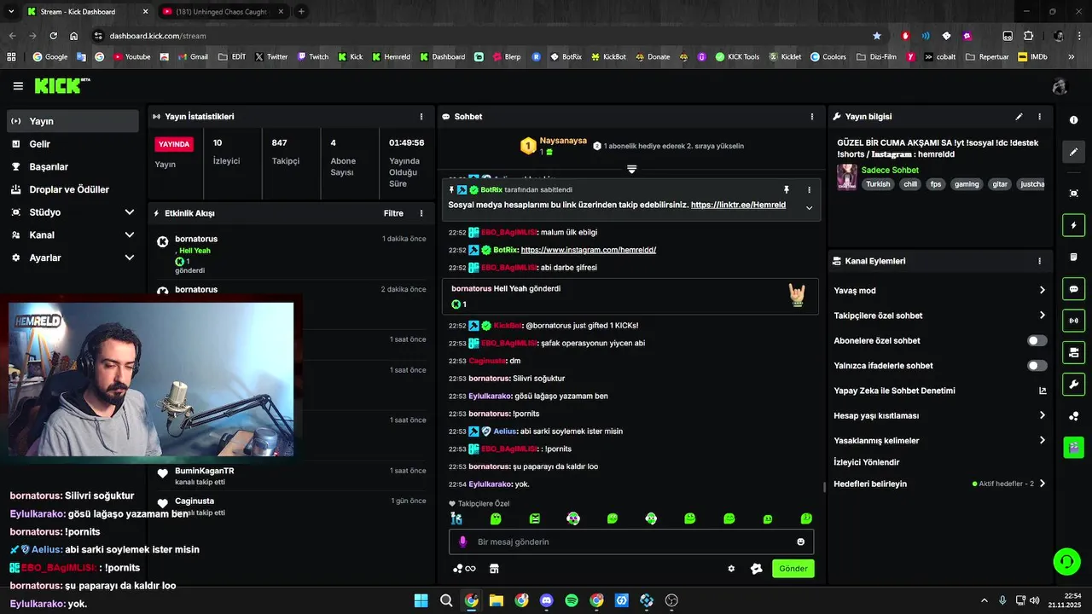
Task: Edit stream info with pencil in Yayın bilgisi
Action: click(1019, 117)
